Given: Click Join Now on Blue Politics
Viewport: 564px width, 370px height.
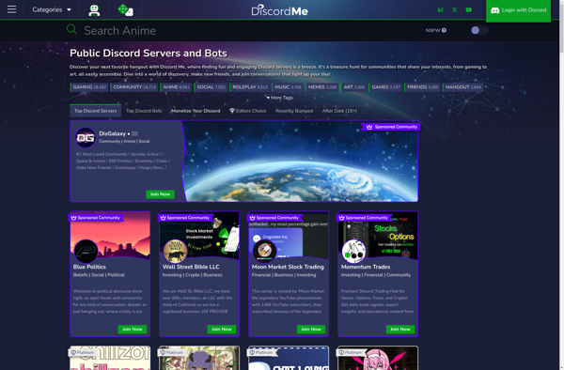Looking at the screenshot, I should point(132,329).
